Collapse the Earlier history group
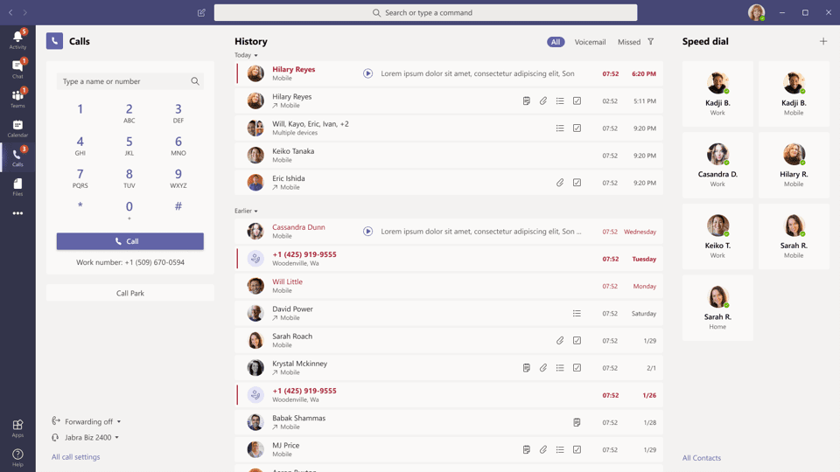Image resolution: width=840 pixels, height=472 pixels. tap(246, 211)
